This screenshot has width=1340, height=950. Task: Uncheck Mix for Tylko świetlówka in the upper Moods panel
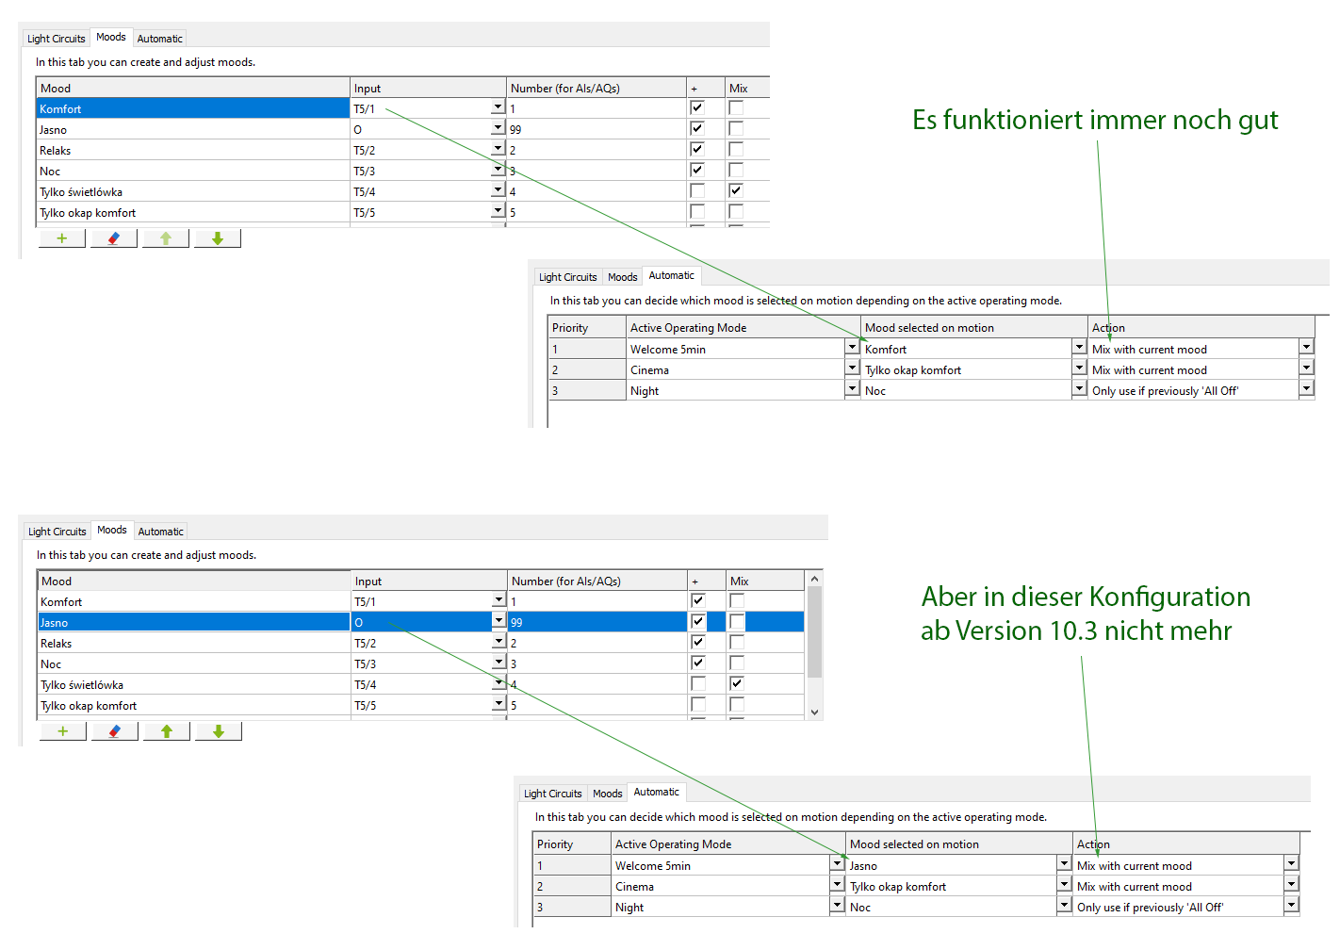736,191
